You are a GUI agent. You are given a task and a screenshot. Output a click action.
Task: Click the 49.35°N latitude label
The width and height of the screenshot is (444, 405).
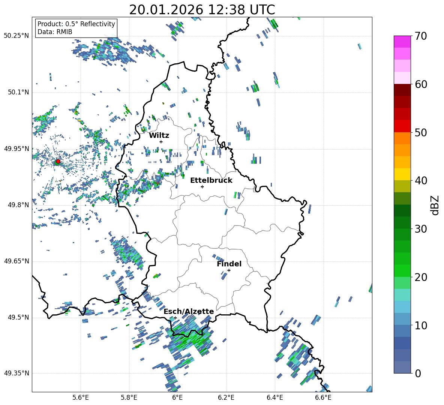tap(16, 373)
